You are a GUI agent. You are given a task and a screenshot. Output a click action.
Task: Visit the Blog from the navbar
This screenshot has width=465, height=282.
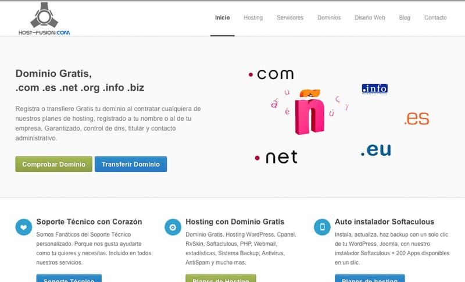pyautogui.click(x=405, y=18)
